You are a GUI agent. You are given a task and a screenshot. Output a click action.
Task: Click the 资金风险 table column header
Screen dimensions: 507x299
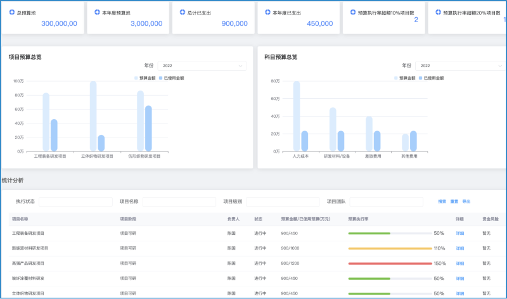(491, 219)
